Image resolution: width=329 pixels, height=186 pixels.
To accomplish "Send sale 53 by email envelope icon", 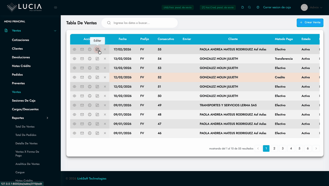I will [82, 68].
